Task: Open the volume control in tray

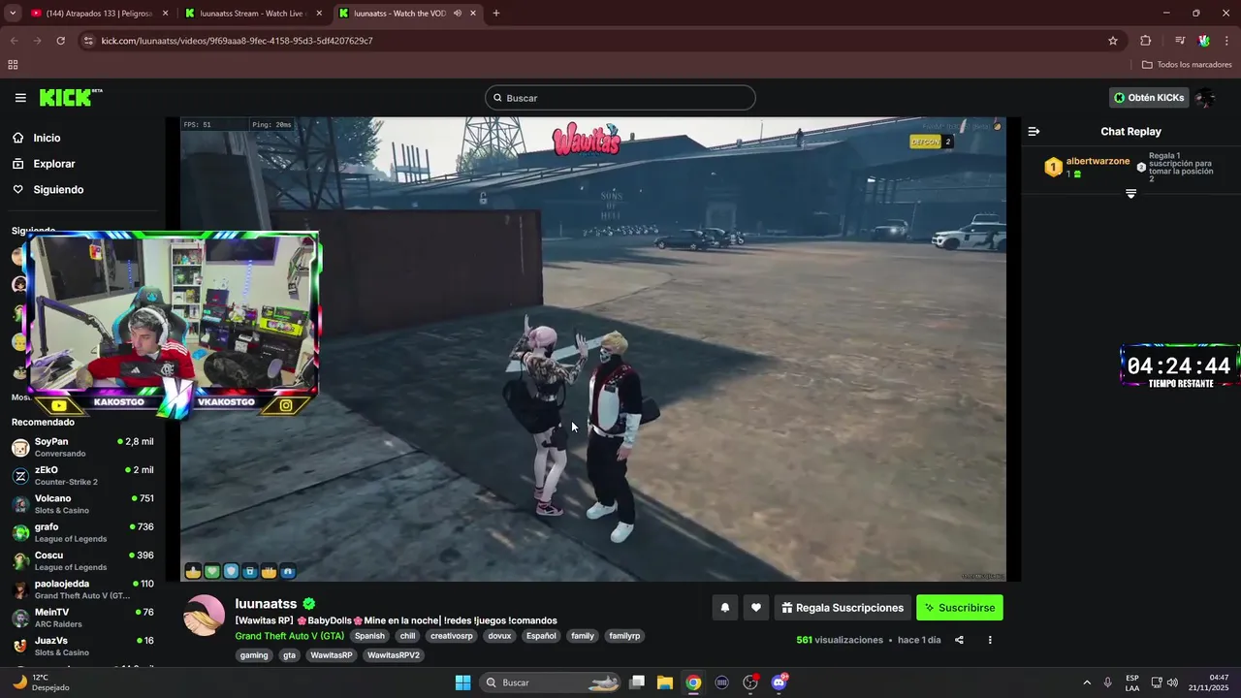Action: pos(1172,682)
